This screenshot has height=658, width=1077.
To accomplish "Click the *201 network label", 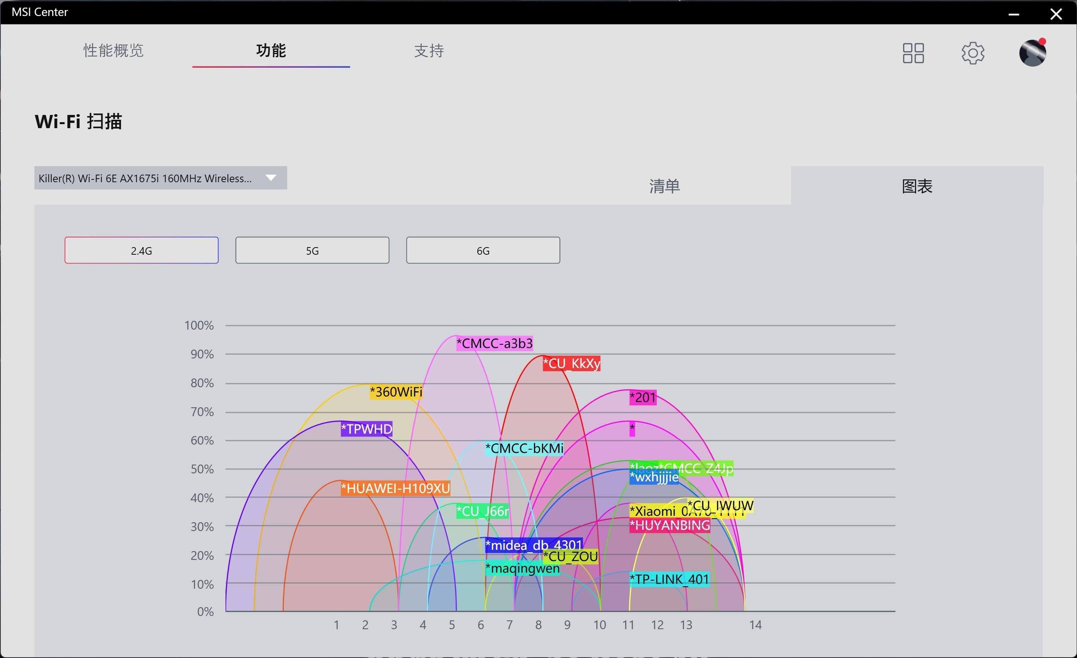I will pos(642,398).
